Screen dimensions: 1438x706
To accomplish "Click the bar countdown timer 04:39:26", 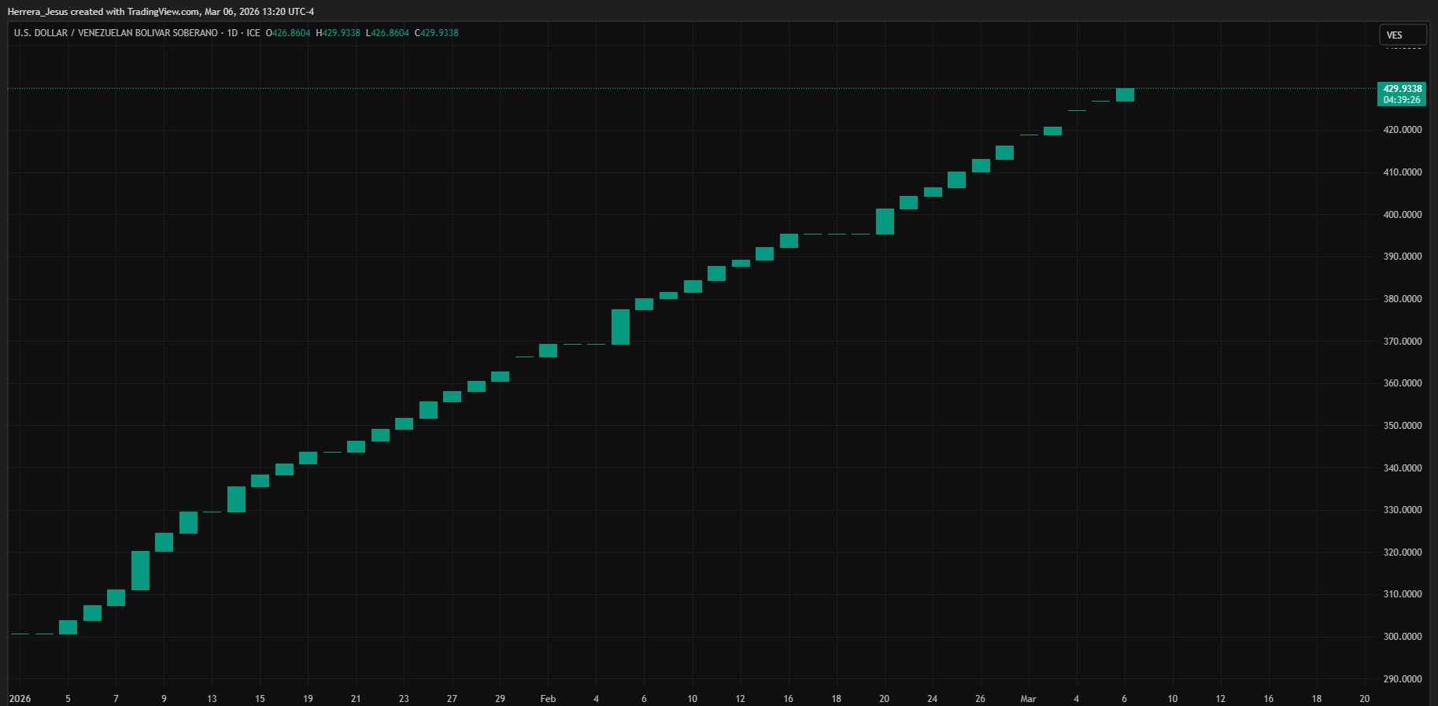I will coord(1402,100).
